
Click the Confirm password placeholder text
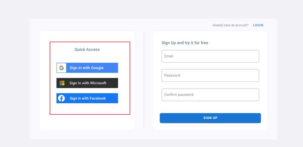[179, 95]
